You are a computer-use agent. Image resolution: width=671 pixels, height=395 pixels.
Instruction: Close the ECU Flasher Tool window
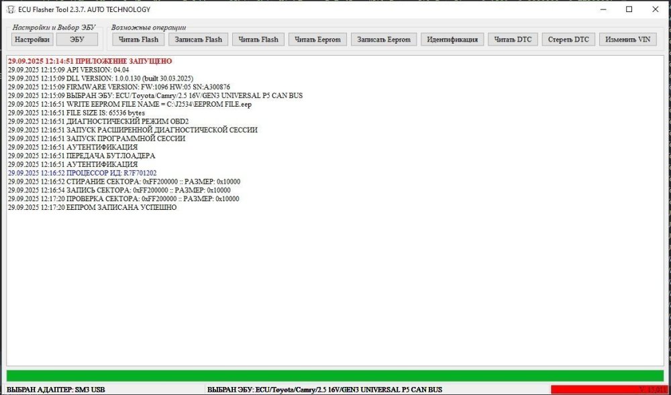point(655,9)
